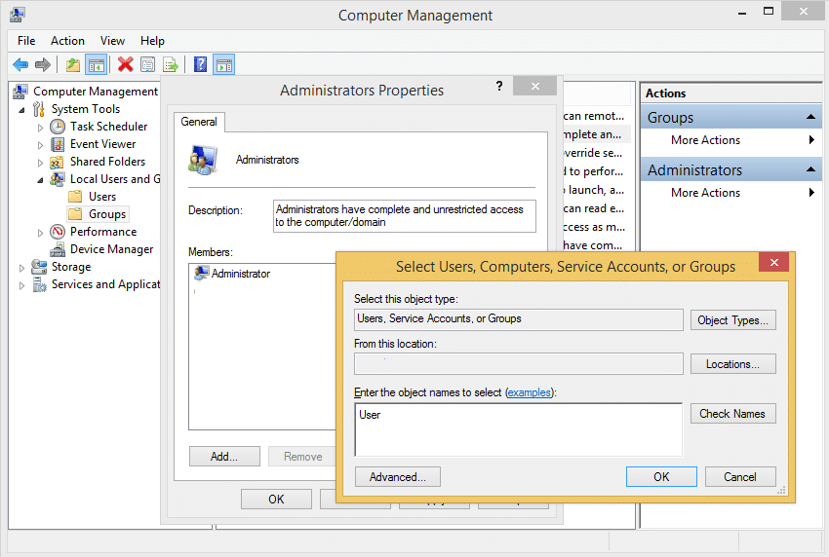This screenshot has height=557, width=829.
Task: Open the File menu
Action: [x=26, y=41]
